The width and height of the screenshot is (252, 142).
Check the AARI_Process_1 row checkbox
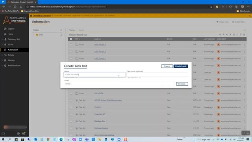(71, 45)
